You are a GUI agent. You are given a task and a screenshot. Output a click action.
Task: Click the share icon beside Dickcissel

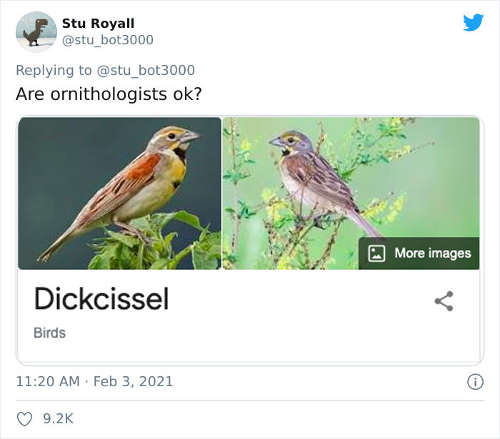[x=444, y=301]
